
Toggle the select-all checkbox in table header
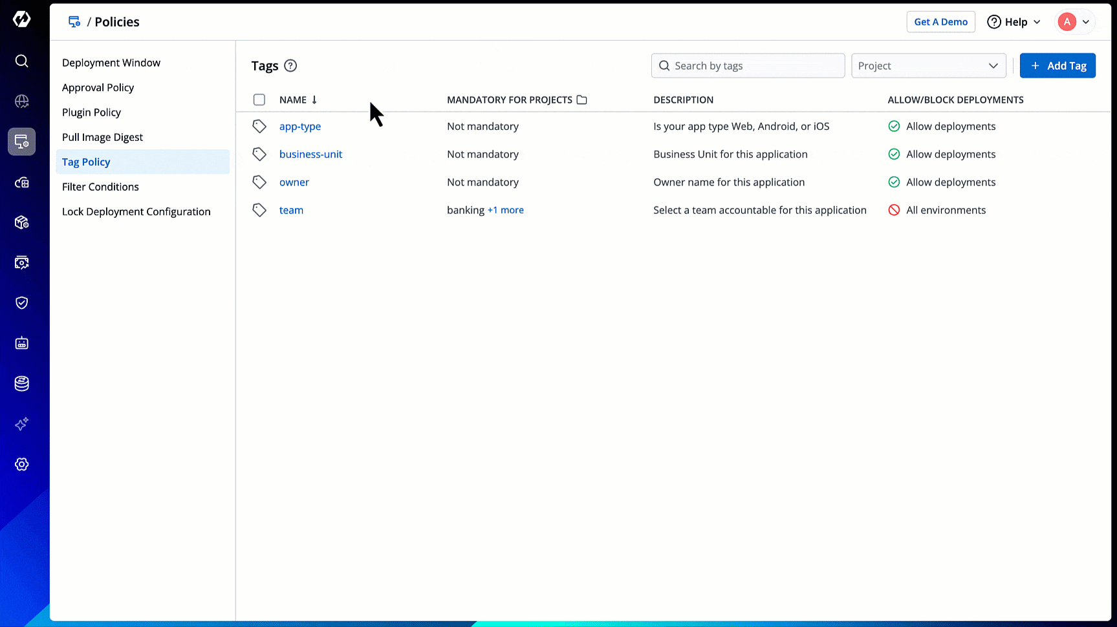pos(259,100)
